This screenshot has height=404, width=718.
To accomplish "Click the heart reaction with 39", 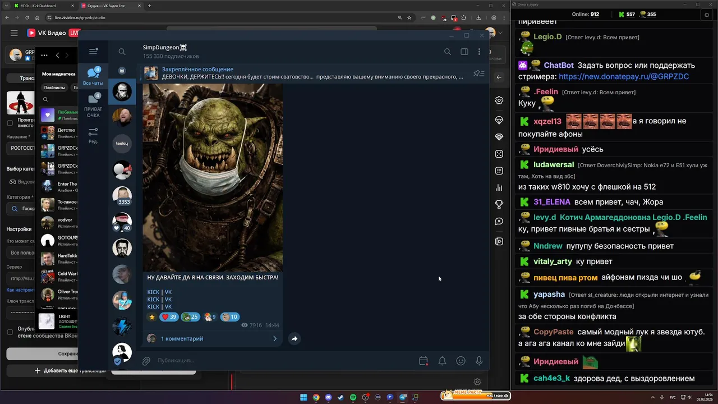I will point(169,317).
